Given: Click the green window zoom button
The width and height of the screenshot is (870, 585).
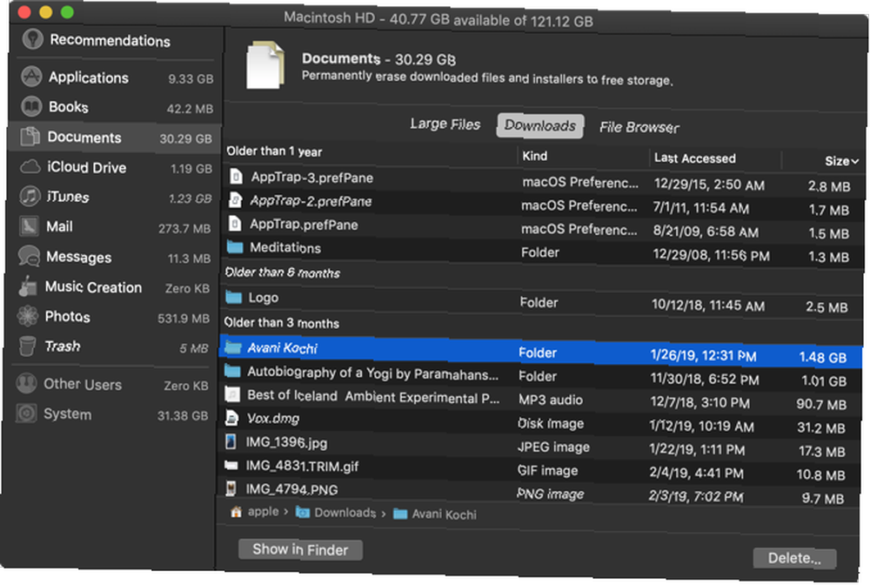Looking at the screenshot, I should pyautogui.click(x=67, y=12).
